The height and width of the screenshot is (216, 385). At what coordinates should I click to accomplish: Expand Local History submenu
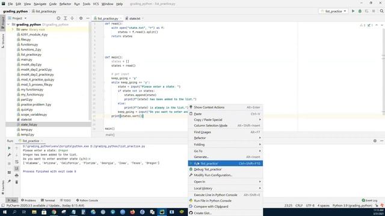[226, 188]
